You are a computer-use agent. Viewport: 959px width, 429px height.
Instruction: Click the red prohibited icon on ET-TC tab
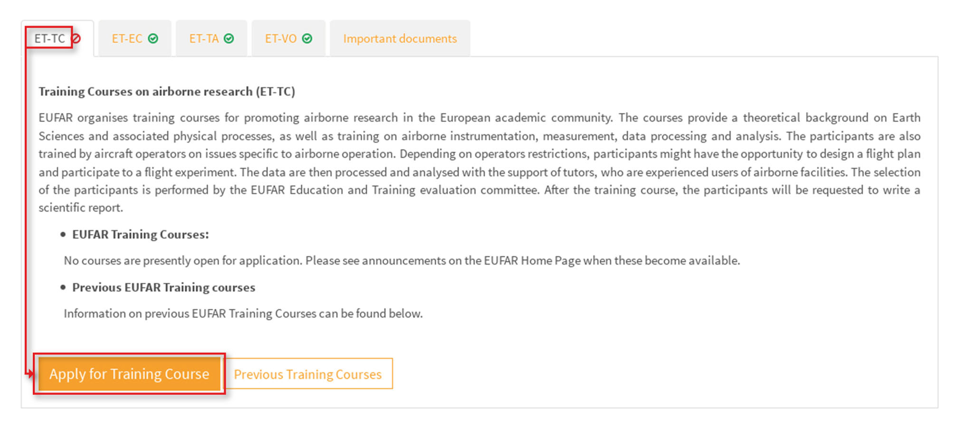pyautogui.click(x=76, y=39)
